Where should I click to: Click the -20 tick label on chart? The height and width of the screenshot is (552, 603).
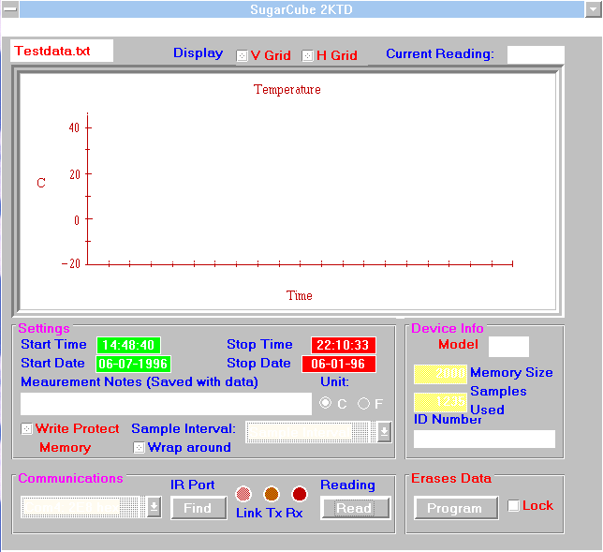pyautogui.click(x=71, y=263)
